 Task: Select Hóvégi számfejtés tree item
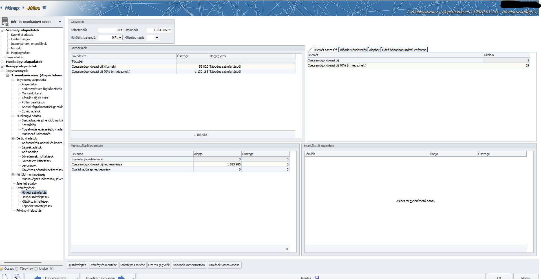pyautogui.click(x=34, y=192)
